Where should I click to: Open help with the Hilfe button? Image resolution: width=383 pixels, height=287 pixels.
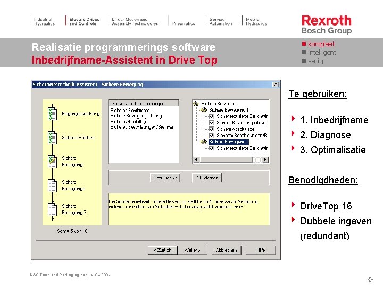point(261,250)
